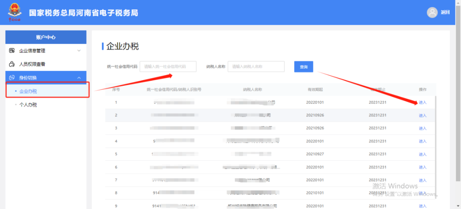Select 个人办税 in the sidebar
The height and width of the screenshot is (209, 461).
(x=28, y=105)
